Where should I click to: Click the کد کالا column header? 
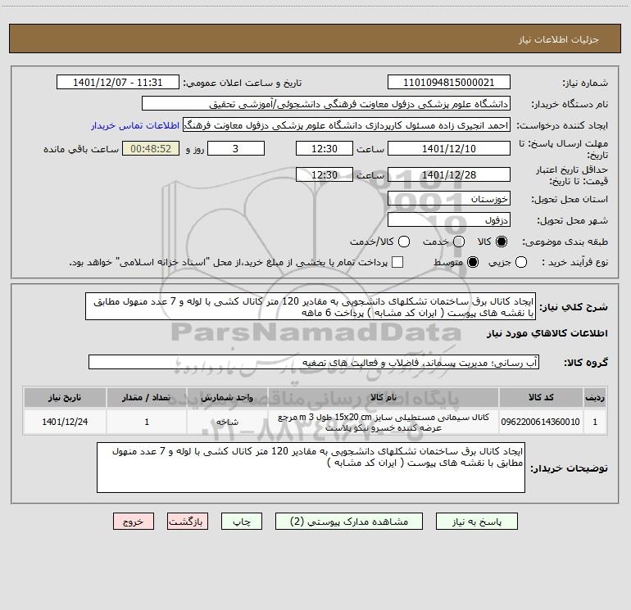point(541,397)
